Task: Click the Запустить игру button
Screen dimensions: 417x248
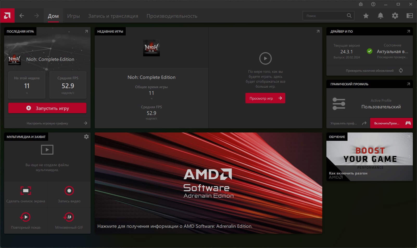Action: (x=47, y=108)
